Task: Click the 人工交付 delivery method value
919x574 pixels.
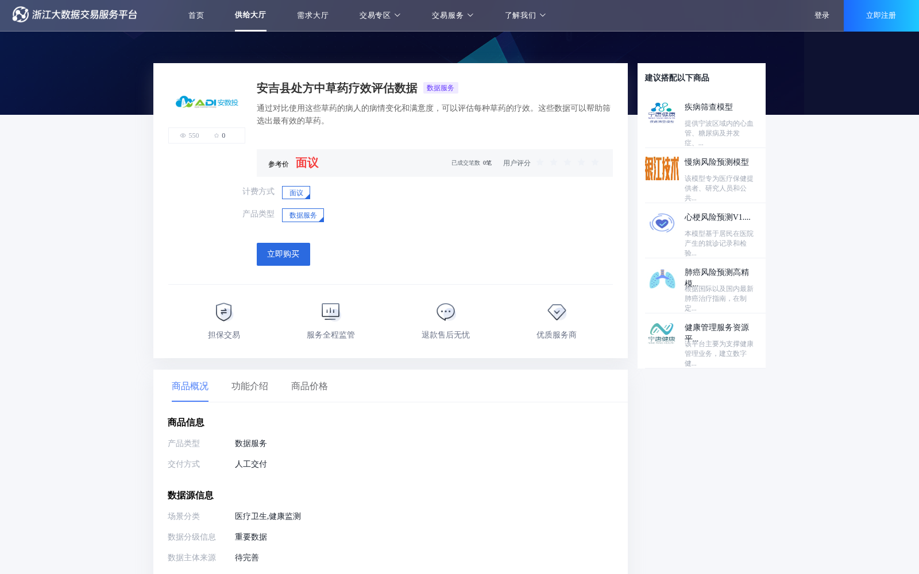Action: pos(251,464)
